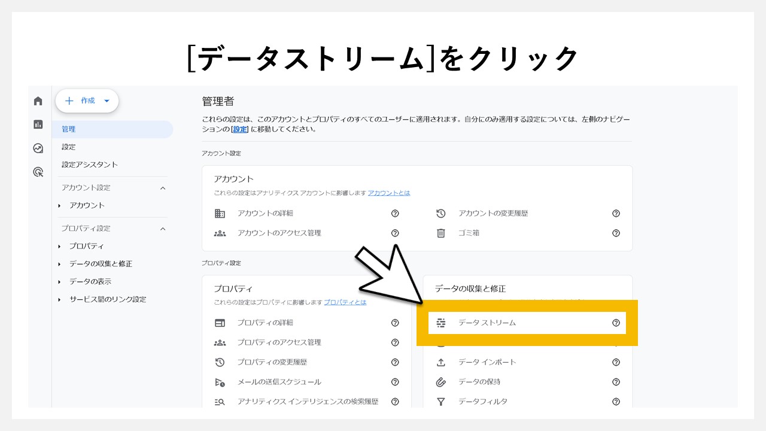The width and height of the screenshot is (766, 431).
Task: Click the help icon next to プロパティの変更履歴
Action: pos(394,362)
